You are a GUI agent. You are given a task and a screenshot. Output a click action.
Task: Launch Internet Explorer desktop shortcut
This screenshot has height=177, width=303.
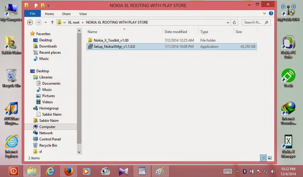[12, 146]
